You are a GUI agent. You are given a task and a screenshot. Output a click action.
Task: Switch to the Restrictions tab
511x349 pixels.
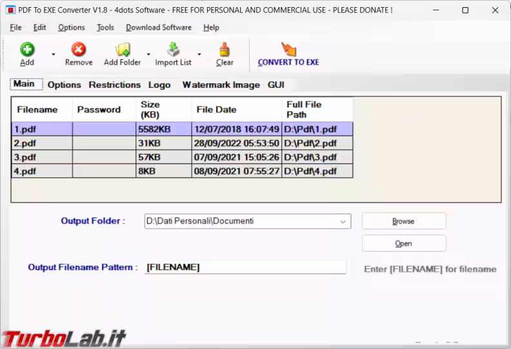pyautogui.click(x=115, y=85)
